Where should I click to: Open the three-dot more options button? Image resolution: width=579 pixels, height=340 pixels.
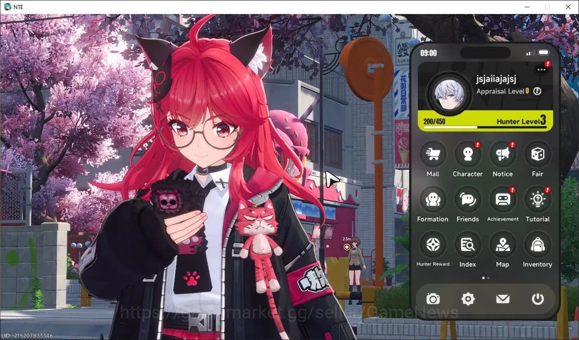click(x=541, y=69)
